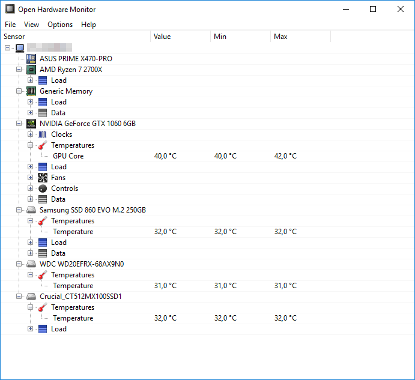Click the Crucial SSD drive icon
This screenshot has height=380, width=415.
click(31, 297)
